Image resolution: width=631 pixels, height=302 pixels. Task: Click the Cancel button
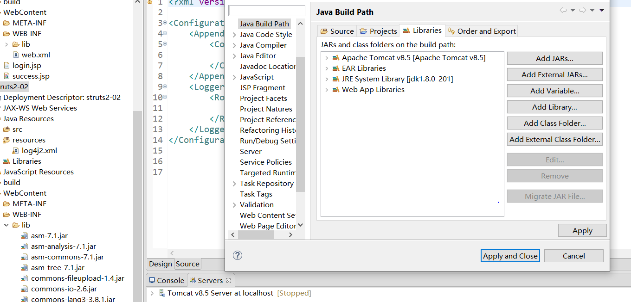(573, 256)
